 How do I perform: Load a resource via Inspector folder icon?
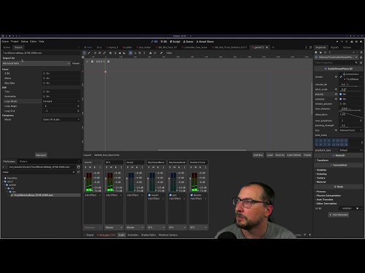(x=321, y=52)
